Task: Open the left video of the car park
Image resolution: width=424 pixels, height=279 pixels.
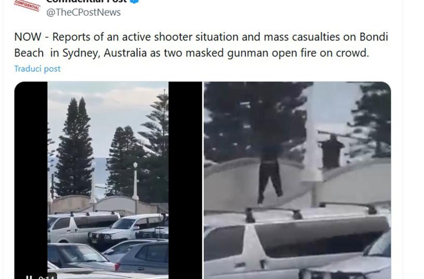Action: coord(108,180)
